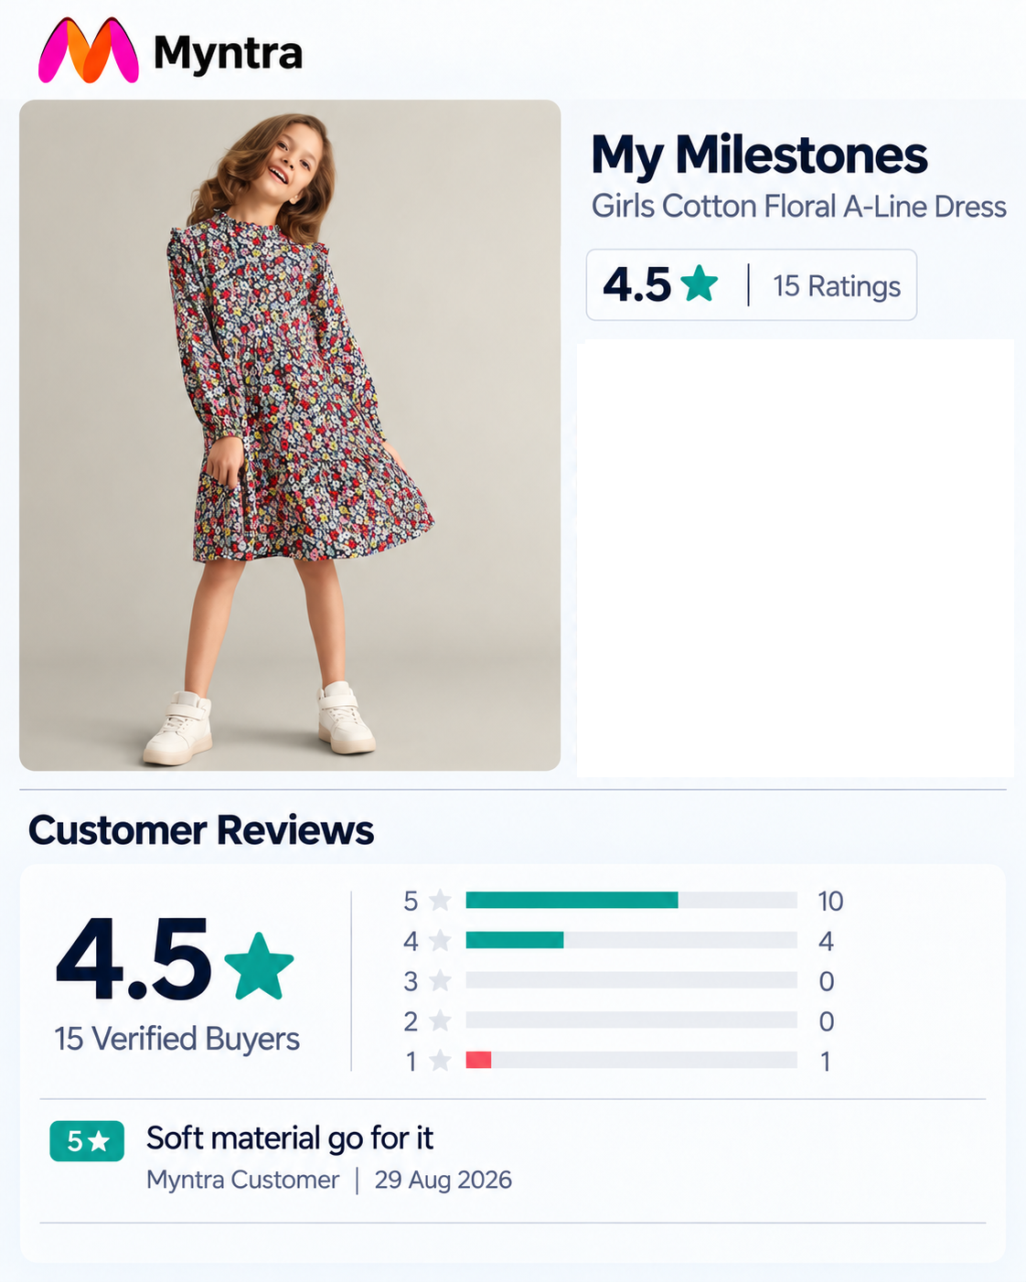Viewport: 1026px width, 1282px height.
Task: Select the 5-star rating progress bar
Action: click(632, 901)
